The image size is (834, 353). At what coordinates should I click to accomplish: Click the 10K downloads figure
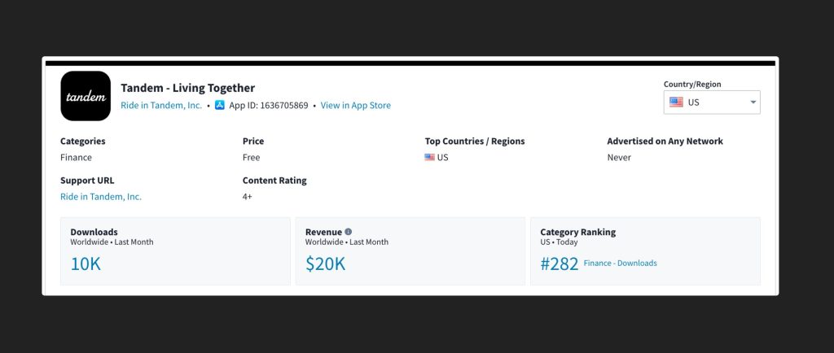86,264
